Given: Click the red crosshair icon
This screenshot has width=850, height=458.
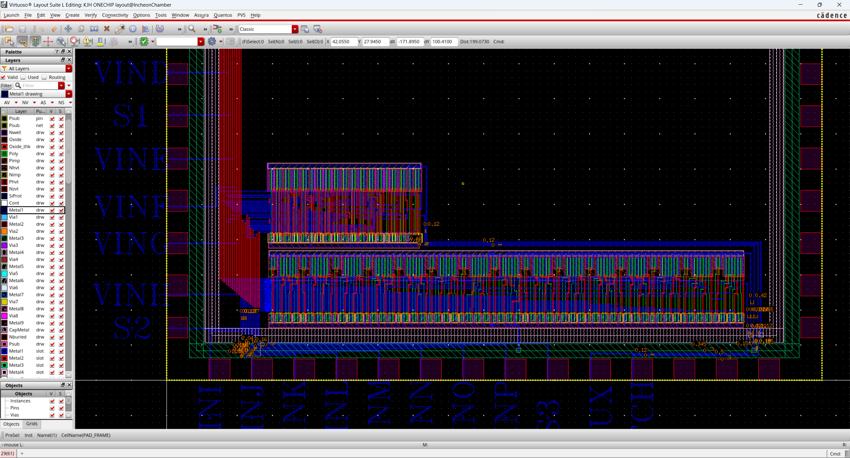Looking at the screenshot, I should (x=48, y=41).
